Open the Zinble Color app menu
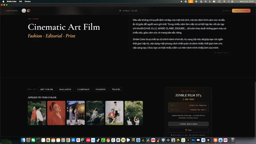 pyautogui.click(x=12, y=2)
